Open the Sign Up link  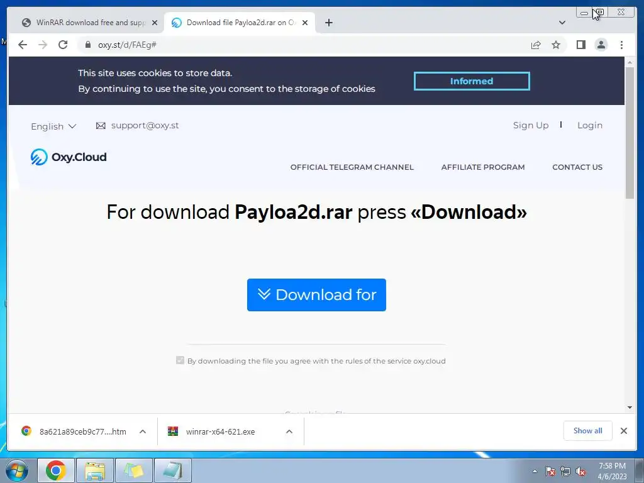(x=531, y=125)
